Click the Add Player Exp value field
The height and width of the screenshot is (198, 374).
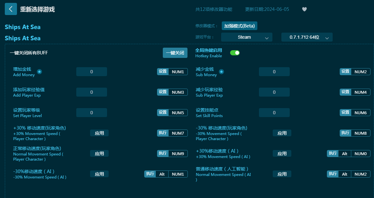92,92
